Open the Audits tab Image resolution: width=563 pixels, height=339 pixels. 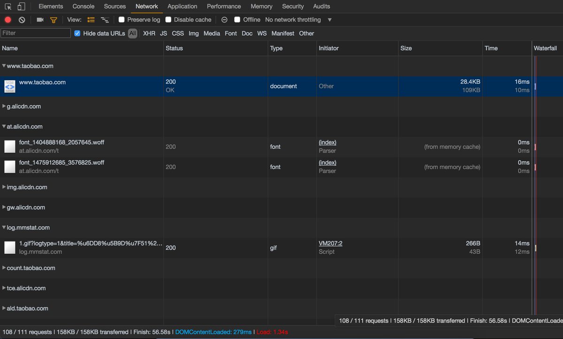pyautogui.click(x=321, y=7)
